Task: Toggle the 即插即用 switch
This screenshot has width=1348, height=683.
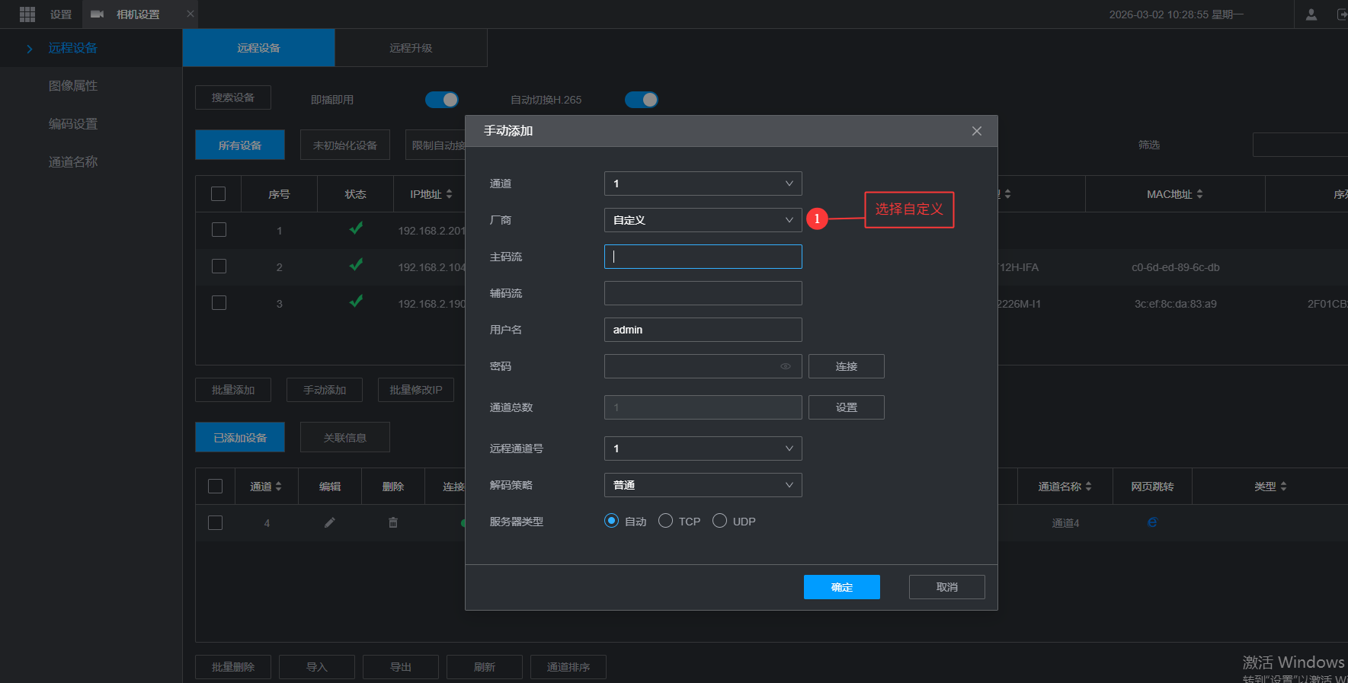Action: click(442, 100)
